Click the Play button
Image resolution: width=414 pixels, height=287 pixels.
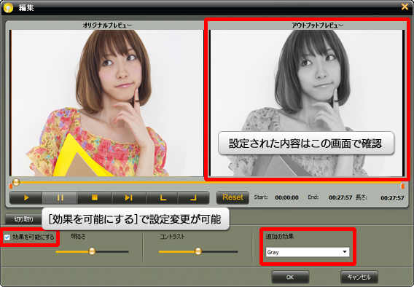tap(26, 197)
